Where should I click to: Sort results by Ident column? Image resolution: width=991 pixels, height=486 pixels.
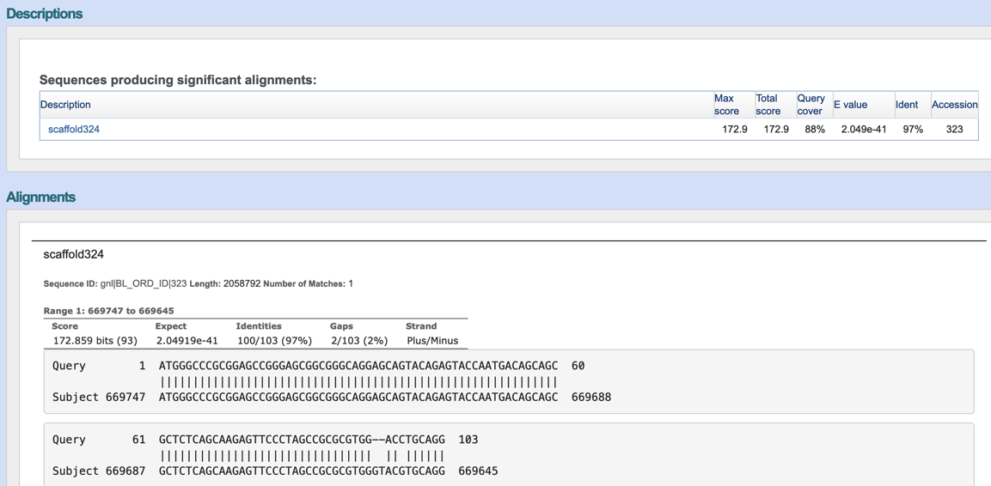(x=907, y=105)
